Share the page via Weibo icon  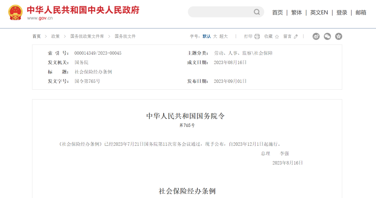pos(316,37)
